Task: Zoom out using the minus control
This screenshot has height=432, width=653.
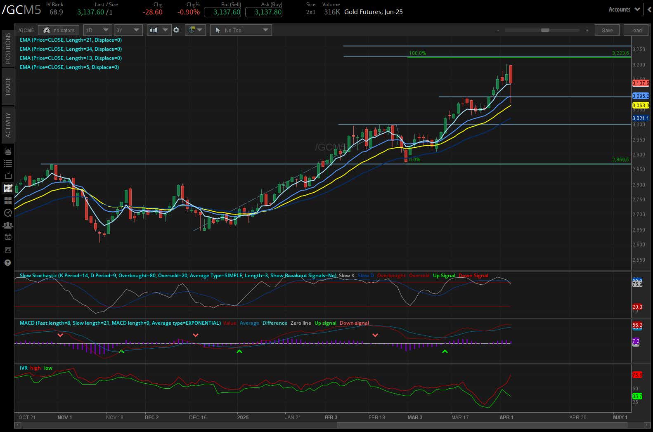Action: [498, 30]
